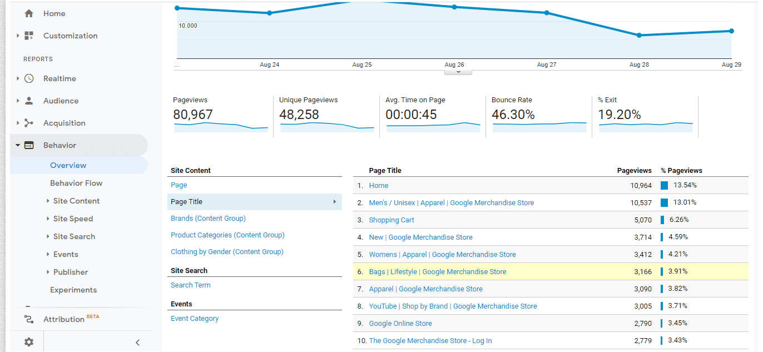The width and height of the screenshot is (763, 352).
Task: Click the Page Title column header
Action: (x=385, y=171)
